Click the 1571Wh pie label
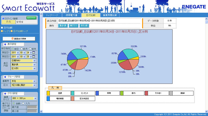The image size is (208, 116). (x=83, y=46)
